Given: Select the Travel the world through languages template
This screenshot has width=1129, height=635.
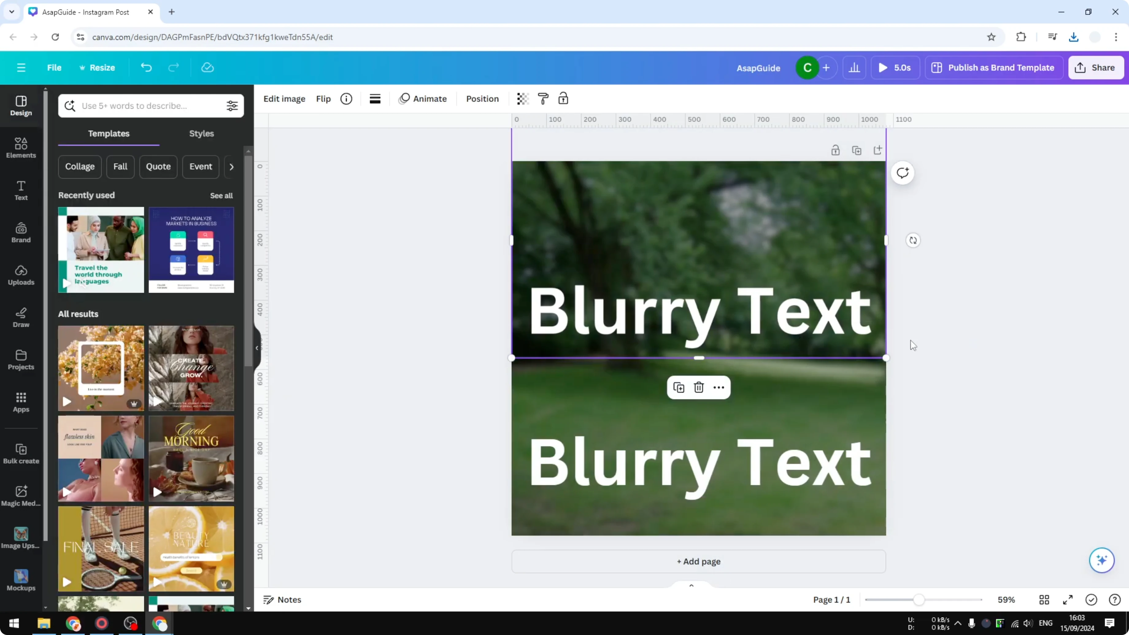Looking at the screenshot, I should click(x=101, y=250).
